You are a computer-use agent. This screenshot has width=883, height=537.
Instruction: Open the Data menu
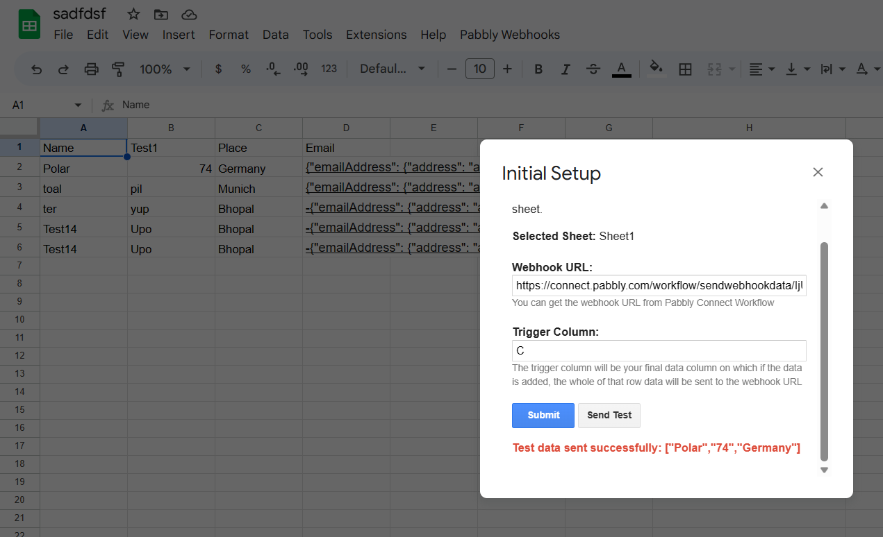(x=275, y=35)
